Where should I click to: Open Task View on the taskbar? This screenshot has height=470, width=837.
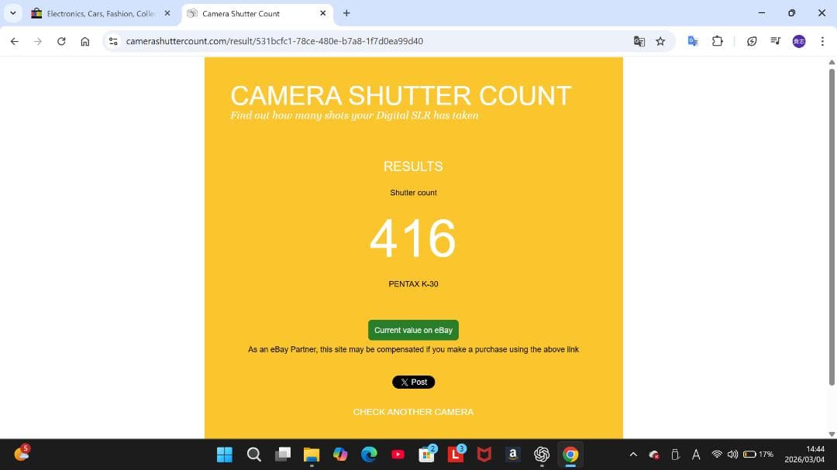pos(283,455)
